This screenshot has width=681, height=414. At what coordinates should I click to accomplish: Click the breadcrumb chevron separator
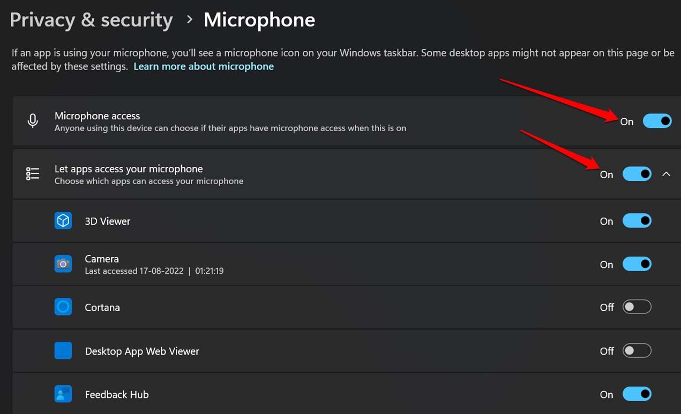point(189,20)
